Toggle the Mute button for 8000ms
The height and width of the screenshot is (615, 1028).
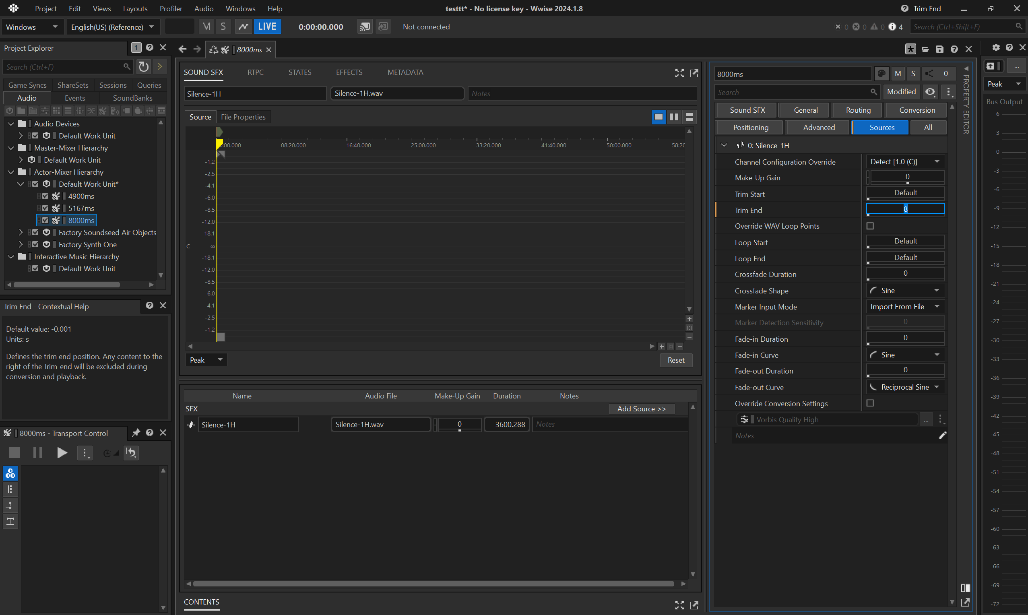click(898, 74)
